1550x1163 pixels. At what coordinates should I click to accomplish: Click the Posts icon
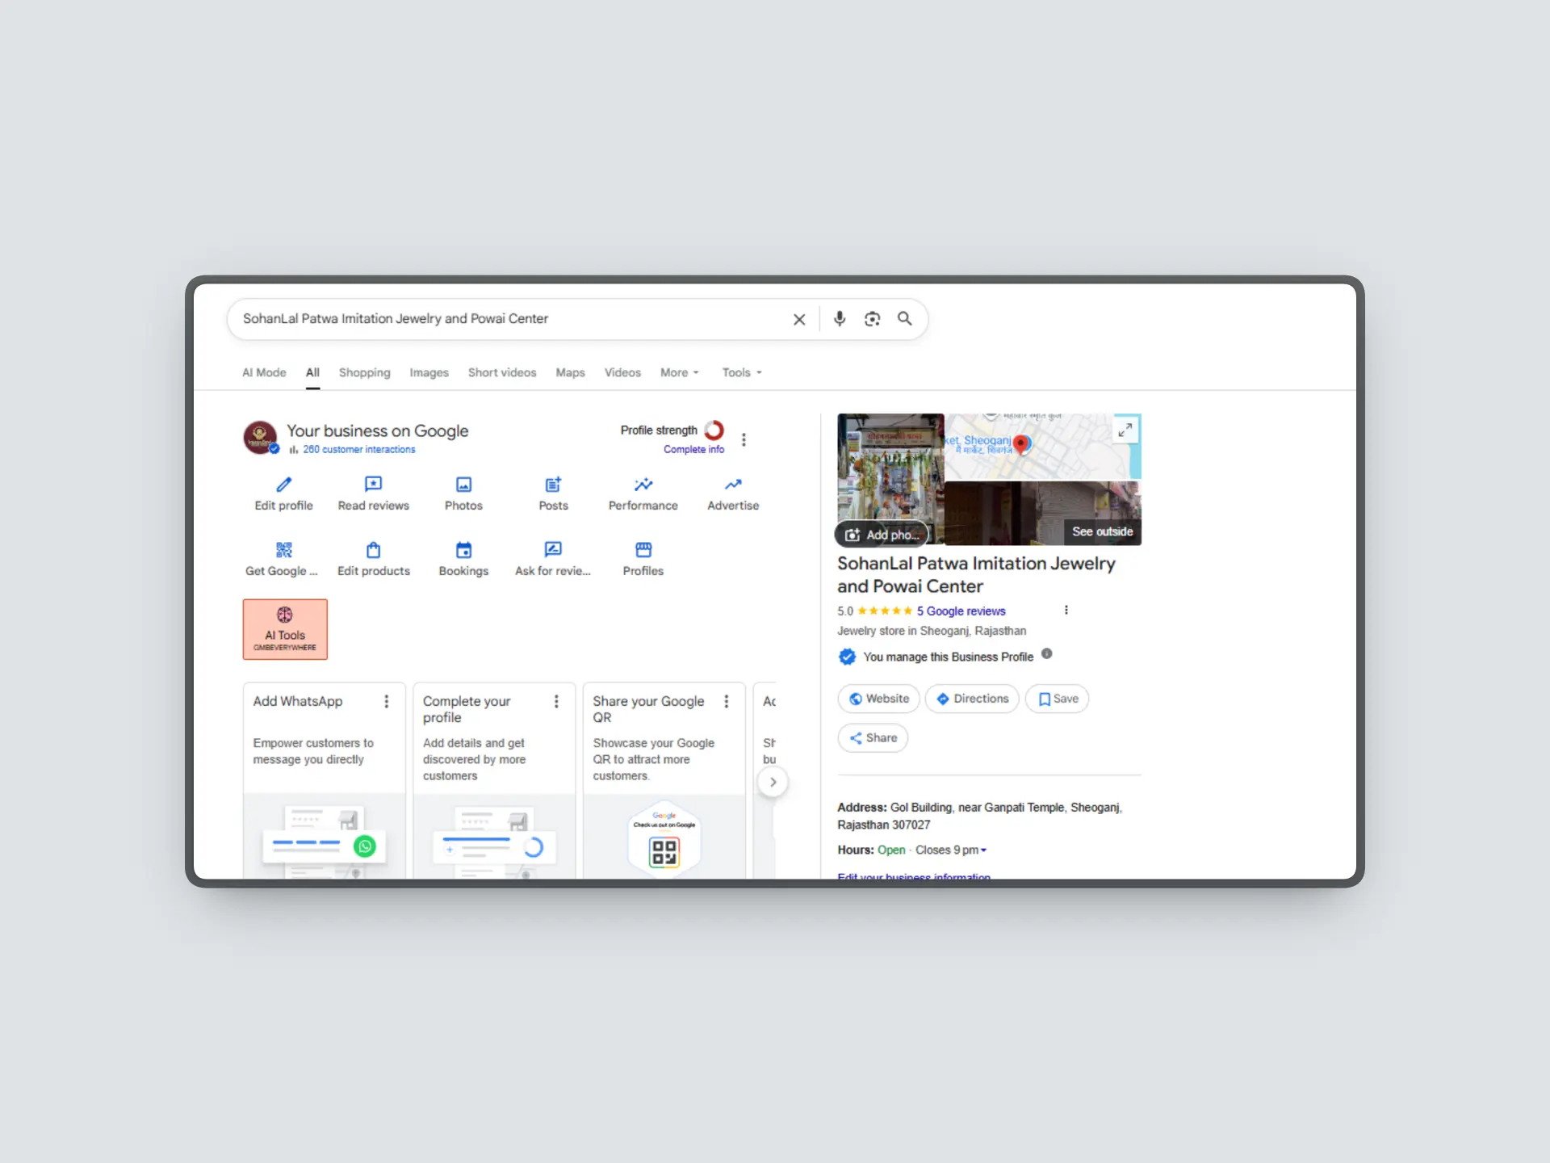(x=553, y=485)
